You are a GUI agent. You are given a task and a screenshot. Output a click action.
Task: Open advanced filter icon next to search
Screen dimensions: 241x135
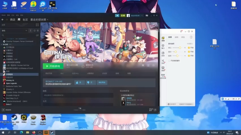[x=37, y=35]
